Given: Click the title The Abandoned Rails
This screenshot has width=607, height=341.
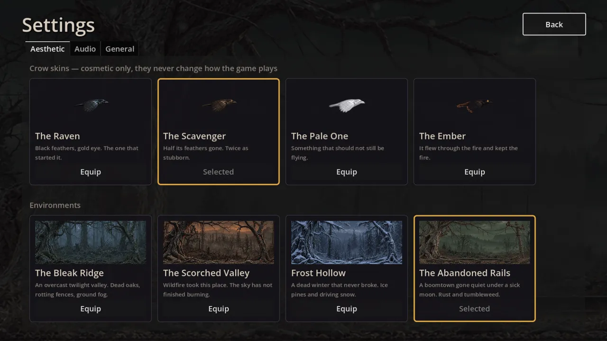Looking at the screenshot, I should pos(465,273).
